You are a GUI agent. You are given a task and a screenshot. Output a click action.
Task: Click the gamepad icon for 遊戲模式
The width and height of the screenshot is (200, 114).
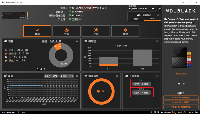click(139, 15)
